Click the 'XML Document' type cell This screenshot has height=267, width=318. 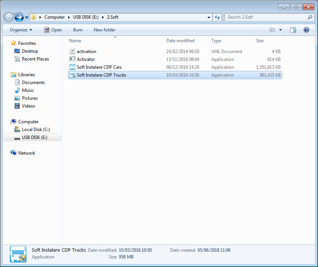pyautogui.click(x=227, y=52)
